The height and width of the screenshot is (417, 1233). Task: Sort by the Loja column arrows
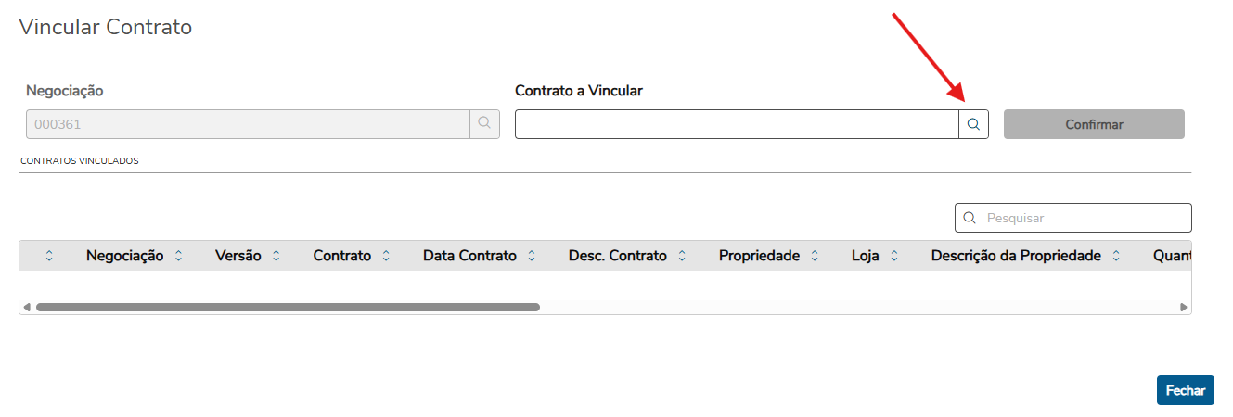pos(894,256)
